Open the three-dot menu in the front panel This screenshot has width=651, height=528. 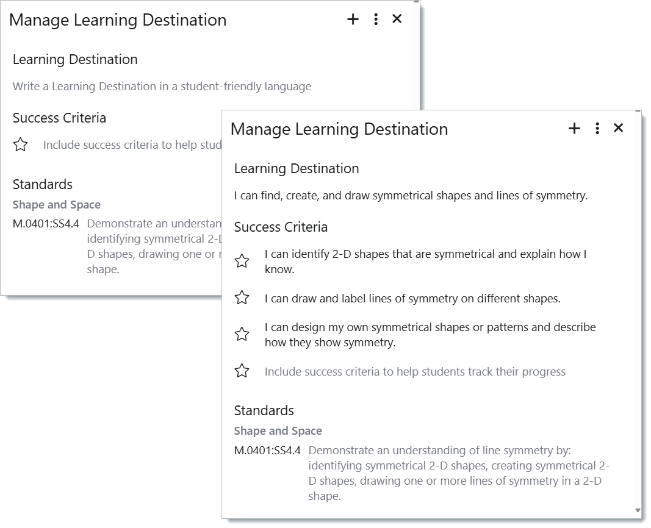[597, 128]
